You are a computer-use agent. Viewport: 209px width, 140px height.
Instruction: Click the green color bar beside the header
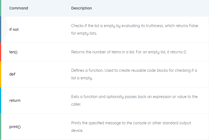1,8
